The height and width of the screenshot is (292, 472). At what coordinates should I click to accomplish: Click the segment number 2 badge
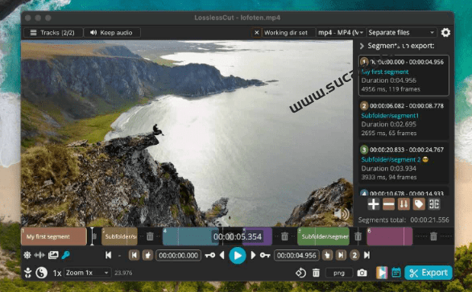coord(354,255)
